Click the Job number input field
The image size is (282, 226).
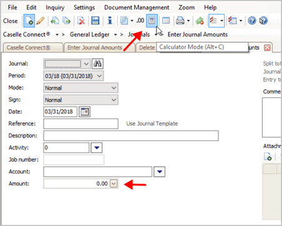point(74,160)
